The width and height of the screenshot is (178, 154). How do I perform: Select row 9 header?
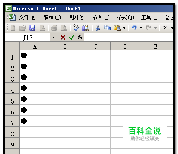click(x=12, y=143)
